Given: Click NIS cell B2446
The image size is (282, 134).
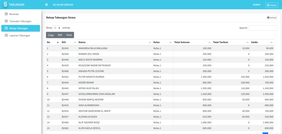Looking at the screenshot, I should (x=65, y=54).
